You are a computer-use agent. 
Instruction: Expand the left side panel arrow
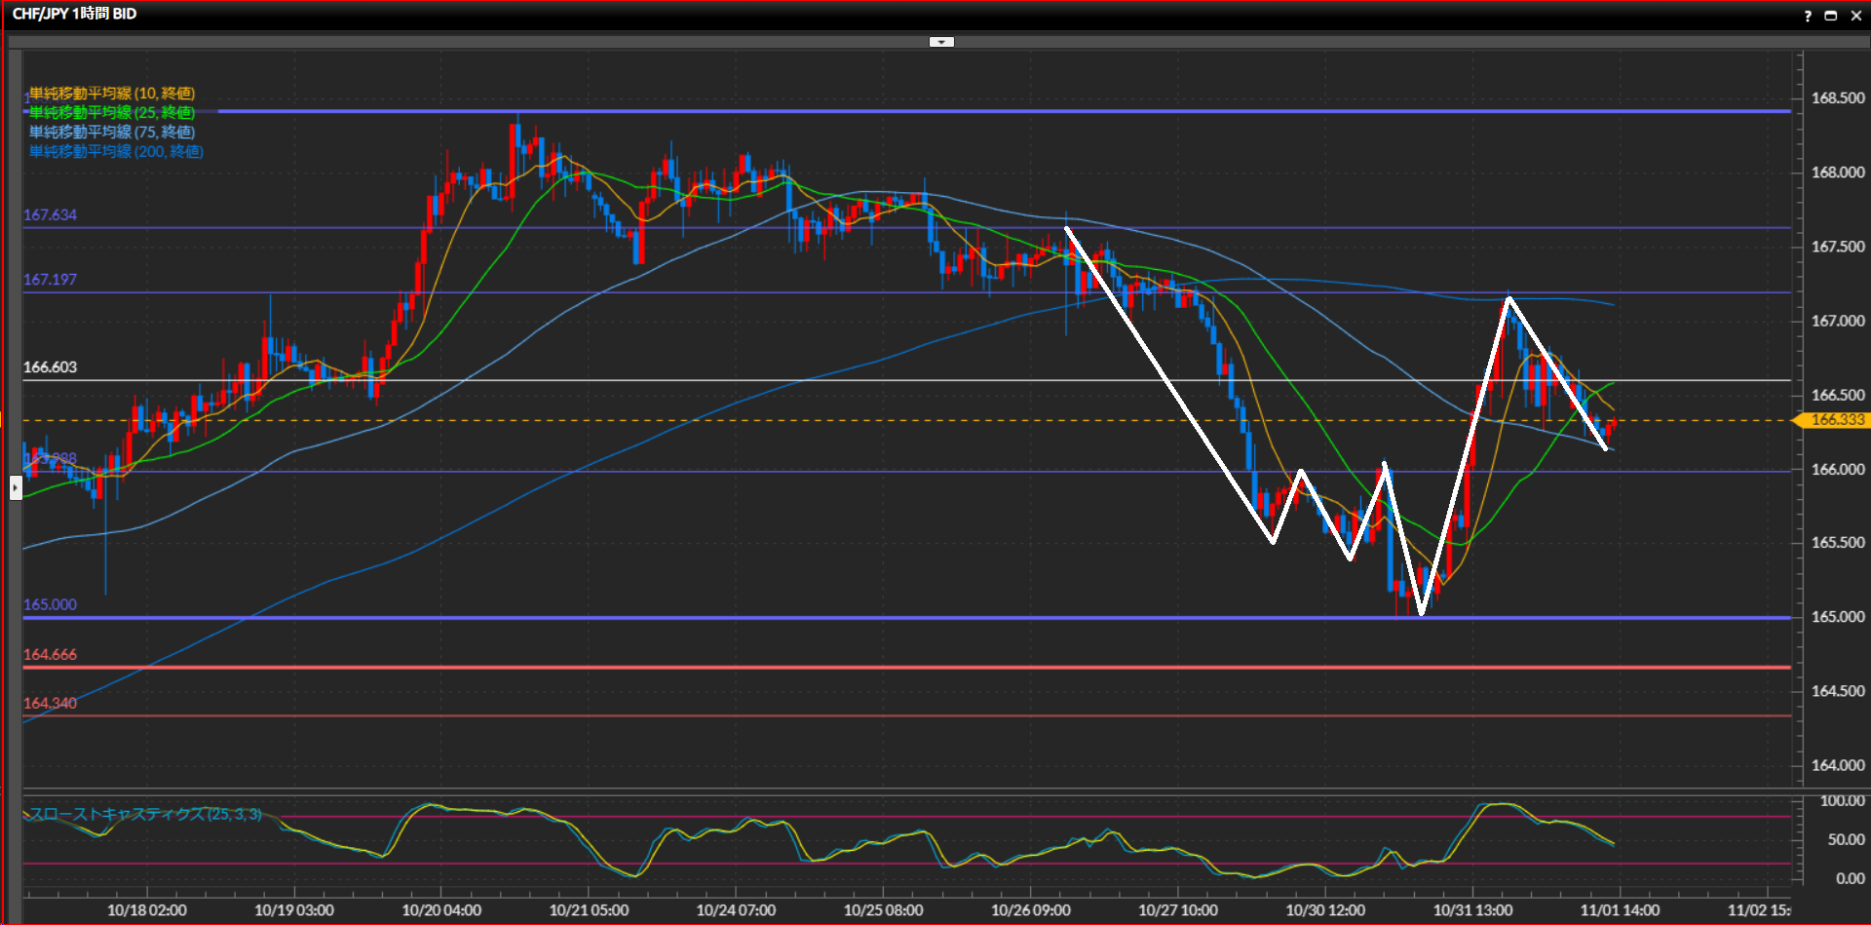[x=16, y=487]
